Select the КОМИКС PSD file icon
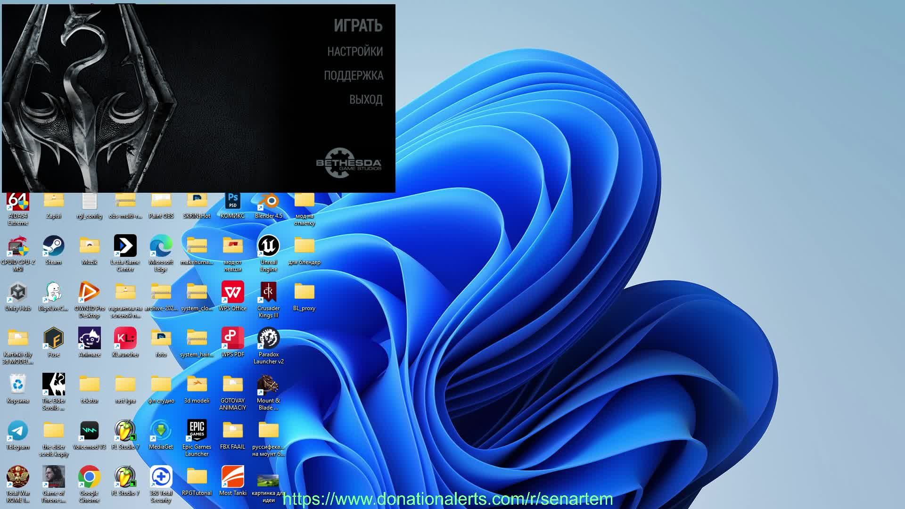This screenshot has width=905, height=509. click(233, 206)
